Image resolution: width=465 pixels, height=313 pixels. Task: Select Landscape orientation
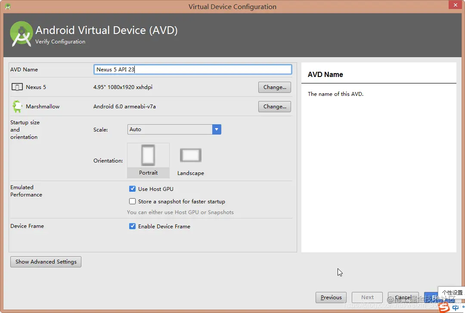pos(191,161)
